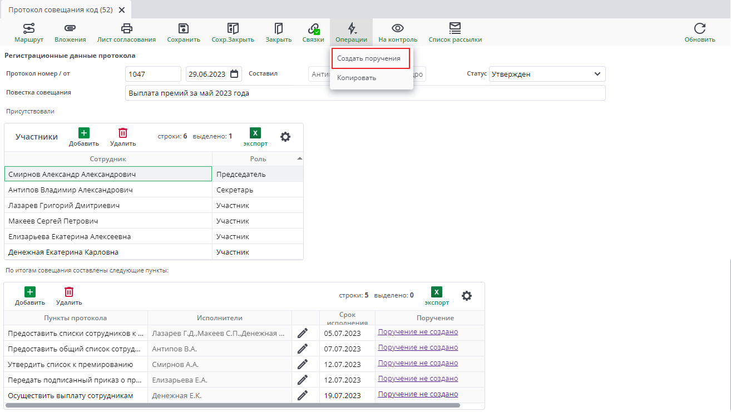Click the На контроль eye icon
The image size is (731, 412).
coord(398,29)
